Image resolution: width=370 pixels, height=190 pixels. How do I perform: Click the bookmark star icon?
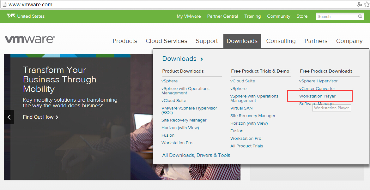(366, 4)
